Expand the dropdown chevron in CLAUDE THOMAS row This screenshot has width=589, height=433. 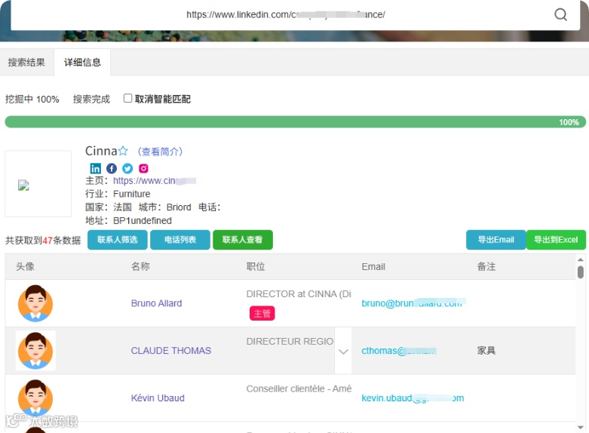point(343,351)
